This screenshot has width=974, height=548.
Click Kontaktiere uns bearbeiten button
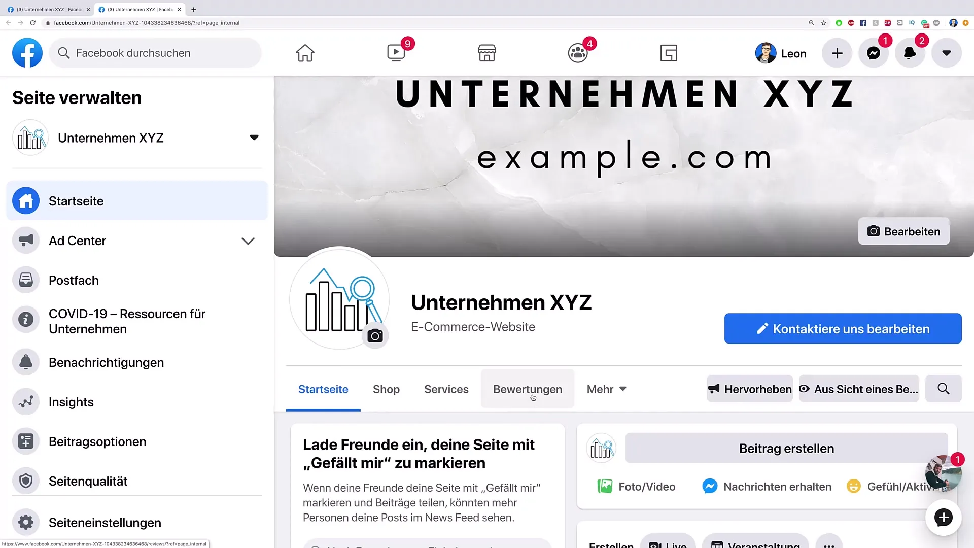pyautogui.click(x=843, y=328)
